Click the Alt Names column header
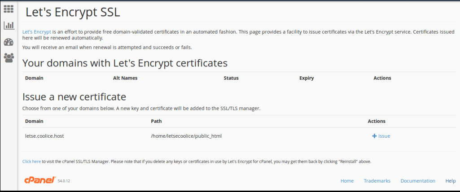 [125, 78]
